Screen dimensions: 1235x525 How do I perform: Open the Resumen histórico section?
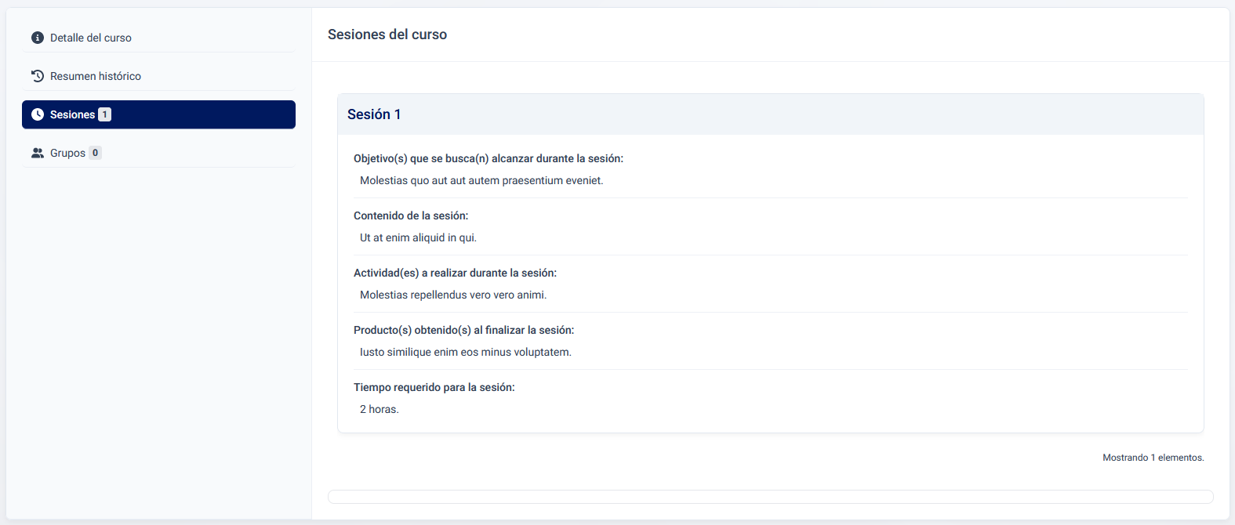[x=96, y=76]
